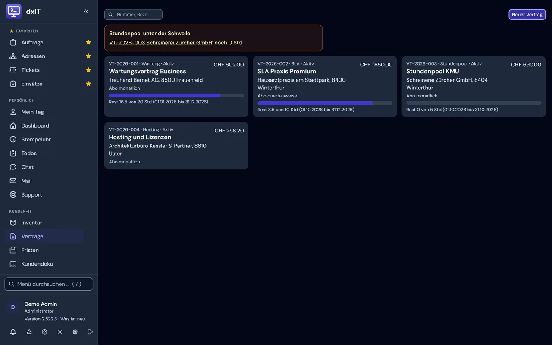The image size is (552, 345).
Task: Click the CHF 1'650.00 amount
Action: (x=376, y=65)
